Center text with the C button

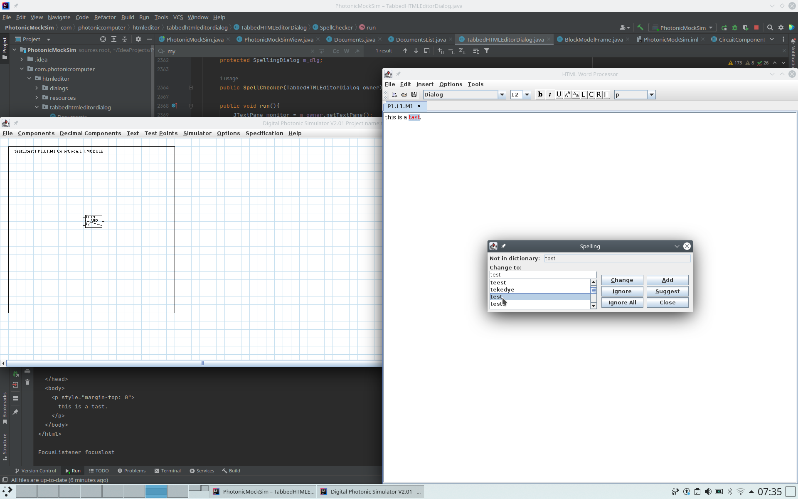(591, 95)
